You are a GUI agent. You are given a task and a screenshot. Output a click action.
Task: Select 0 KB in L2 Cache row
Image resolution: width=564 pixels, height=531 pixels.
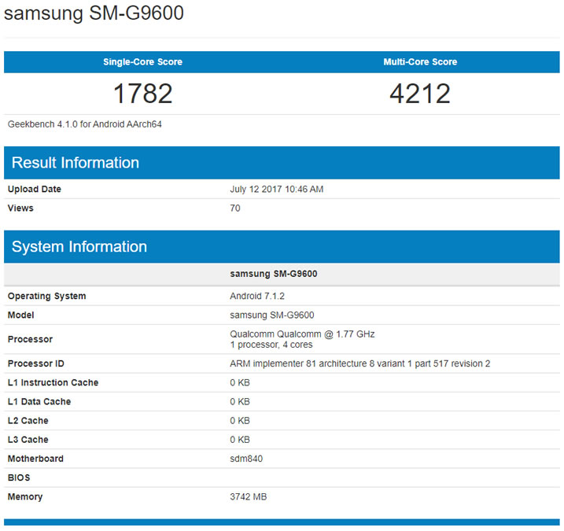[240, 421]
